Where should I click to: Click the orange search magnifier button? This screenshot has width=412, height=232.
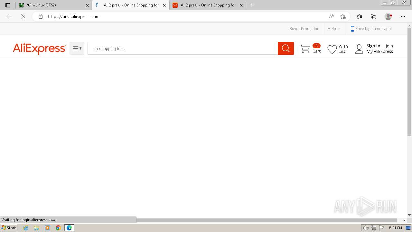click(286, 48)
